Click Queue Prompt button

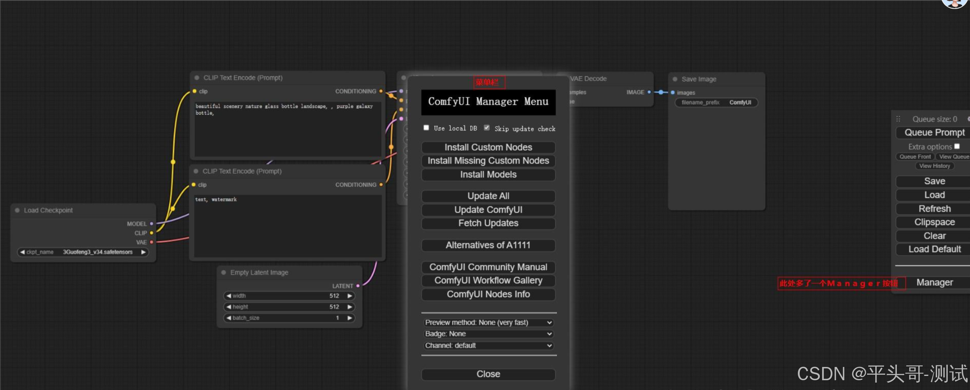pos(934,133)
